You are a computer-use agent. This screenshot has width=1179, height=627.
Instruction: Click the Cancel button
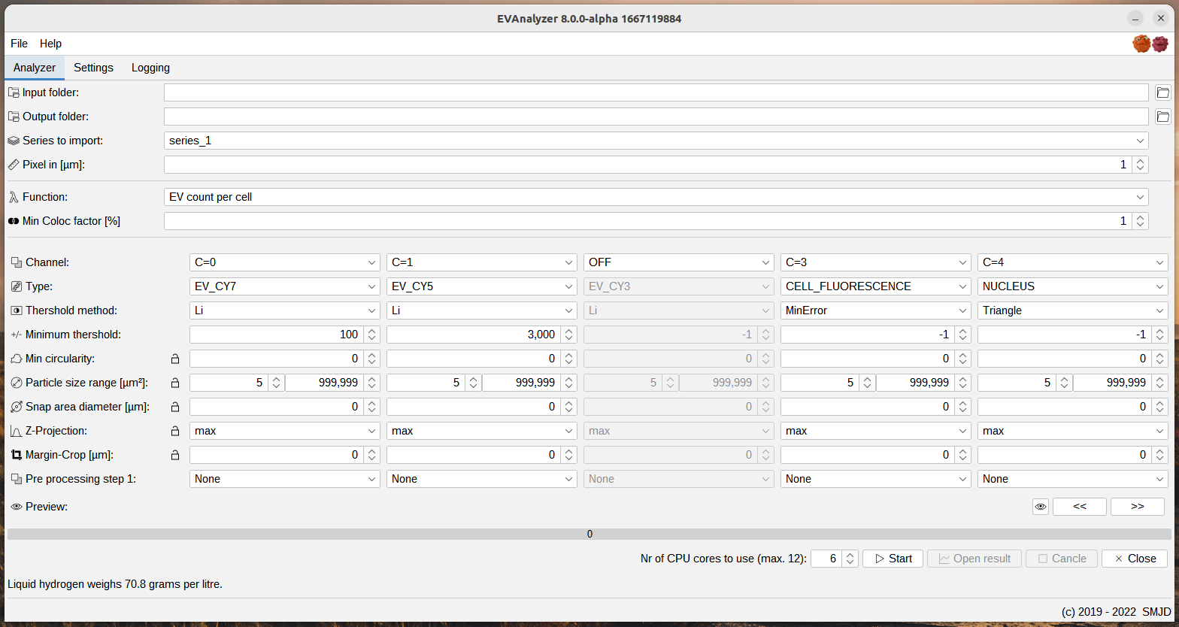[1062, 559]
